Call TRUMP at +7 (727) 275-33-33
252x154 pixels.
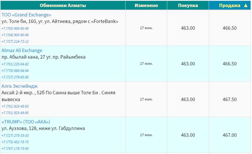coord(15,136)
